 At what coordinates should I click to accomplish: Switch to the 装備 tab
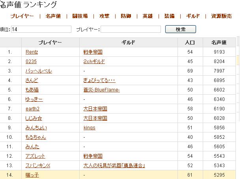click(x=169, y=16)
